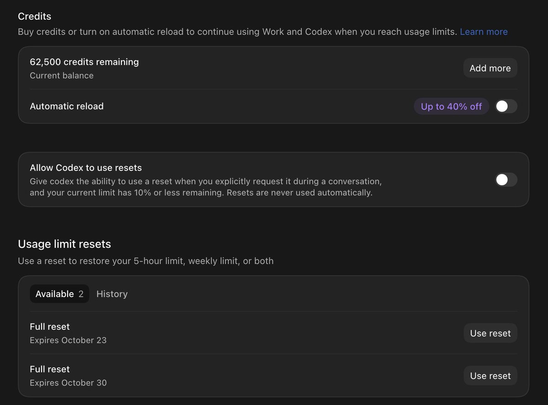Toggle the Automatic reload switch

click(506, 107)
